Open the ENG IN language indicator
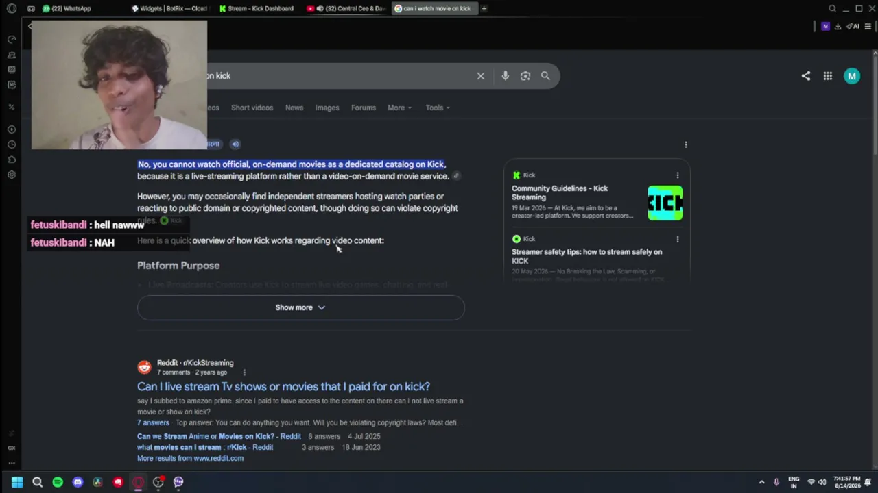 (794, 482)
